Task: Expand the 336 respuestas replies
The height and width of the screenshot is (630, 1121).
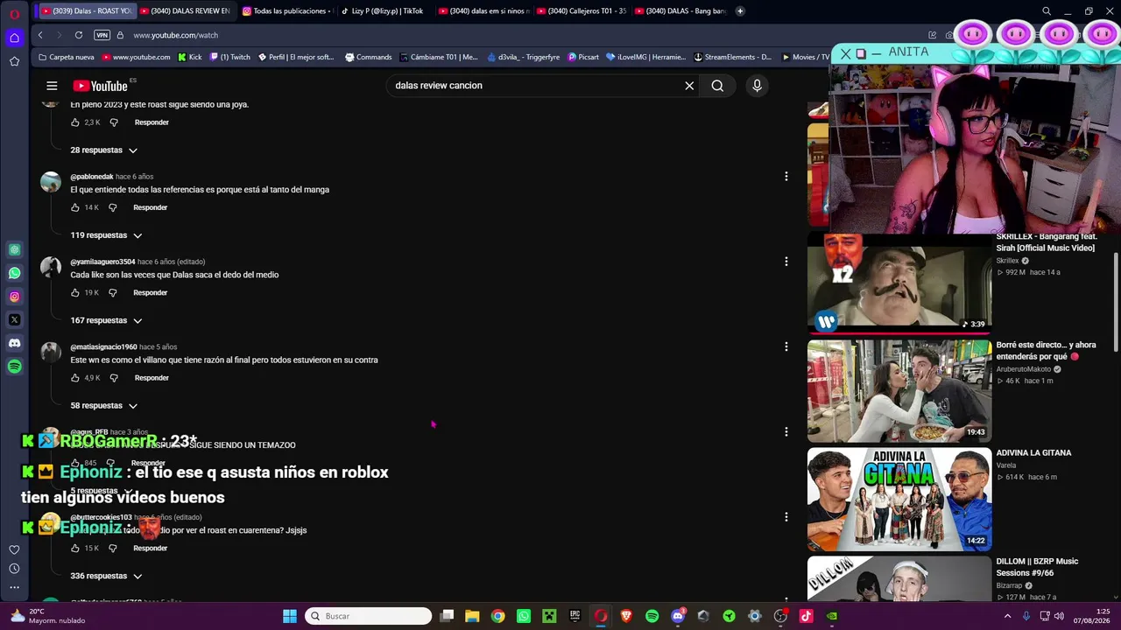Action: pos(106,577)
